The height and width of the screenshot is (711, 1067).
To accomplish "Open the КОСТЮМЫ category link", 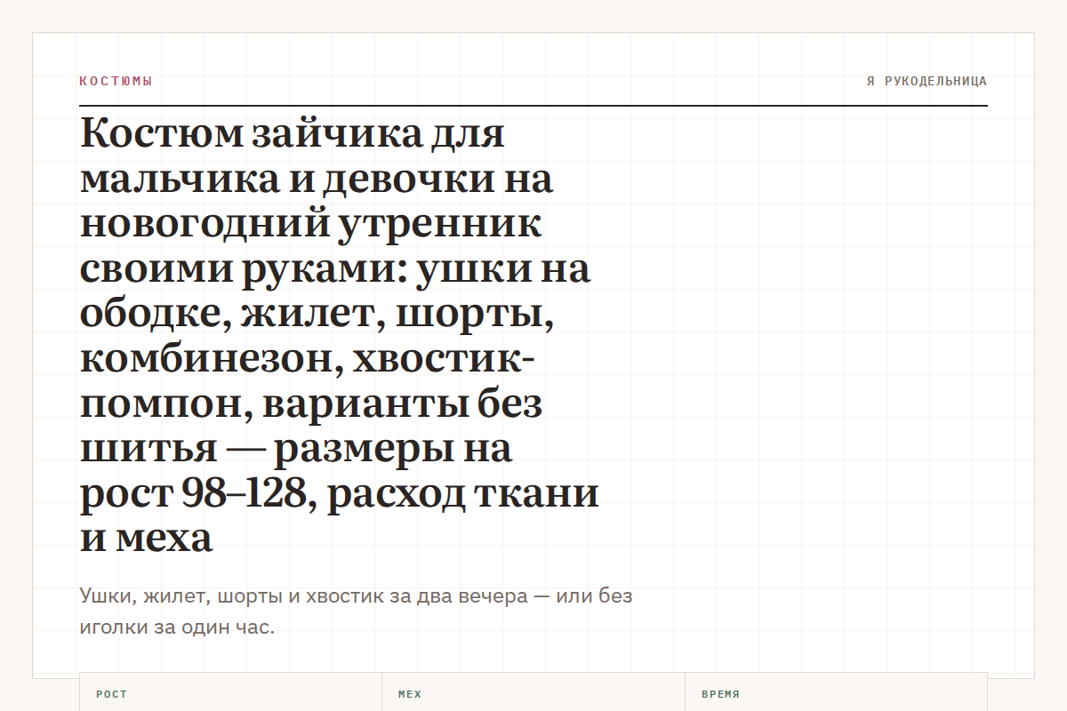I will click(116, 81).
